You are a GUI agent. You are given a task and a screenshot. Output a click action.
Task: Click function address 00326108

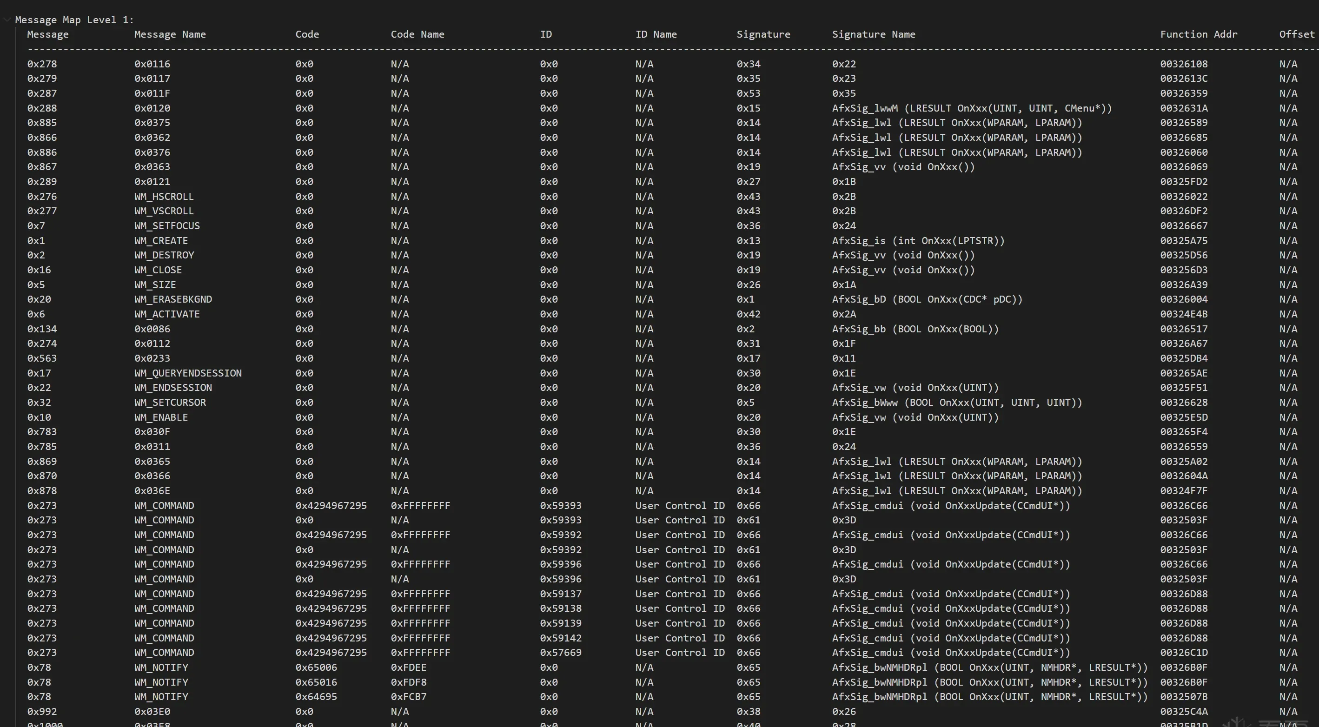pos(1184,64)
